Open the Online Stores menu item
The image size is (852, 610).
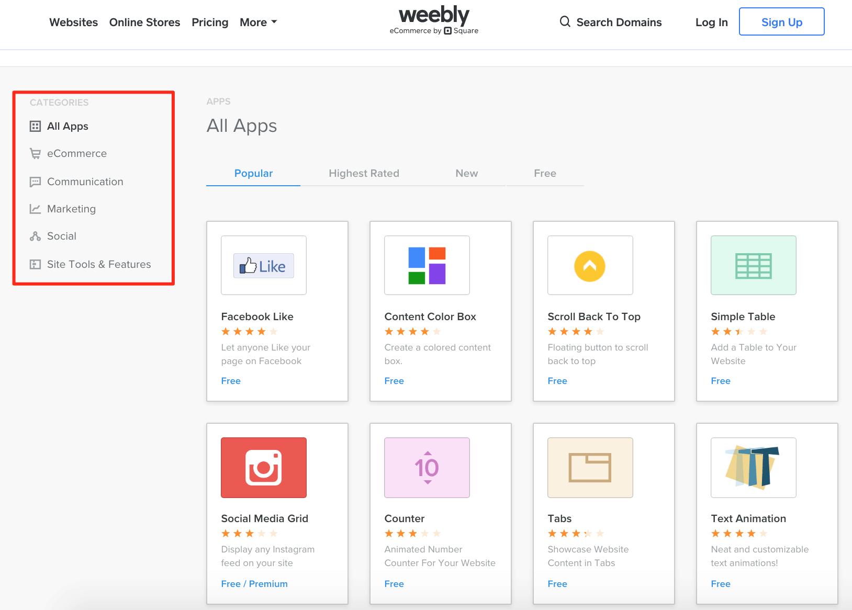coord(144,22)
